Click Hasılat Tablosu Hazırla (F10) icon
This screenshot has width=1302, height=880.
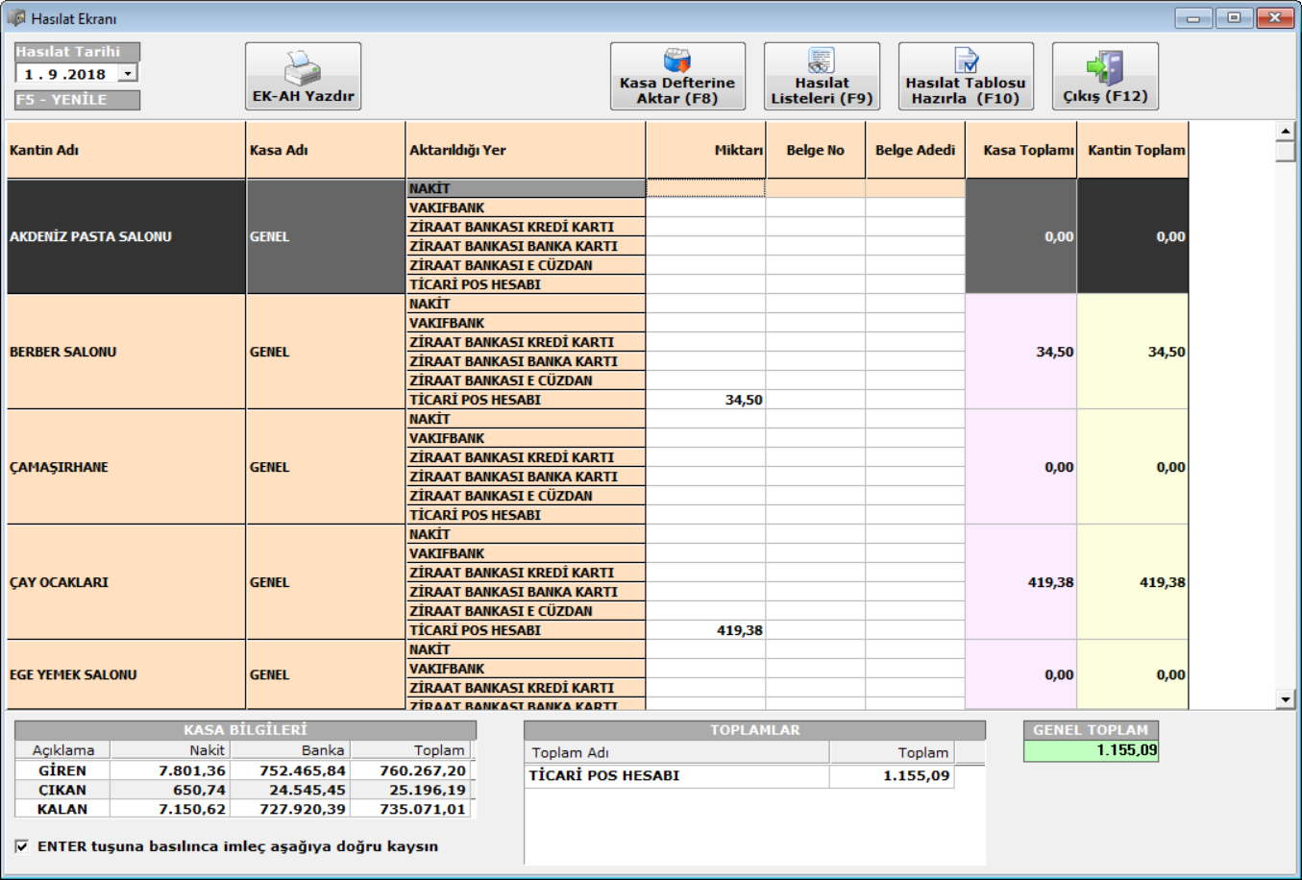tap(966, 61)
